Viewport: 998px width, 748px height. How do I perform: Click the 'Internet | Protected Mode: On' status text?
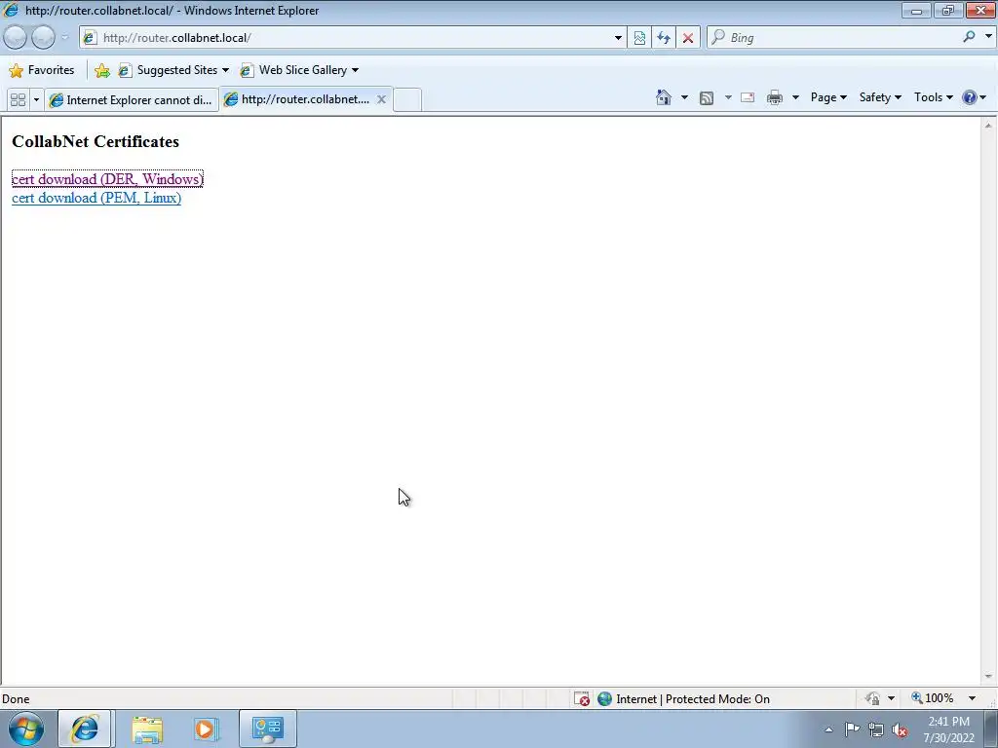693,699
